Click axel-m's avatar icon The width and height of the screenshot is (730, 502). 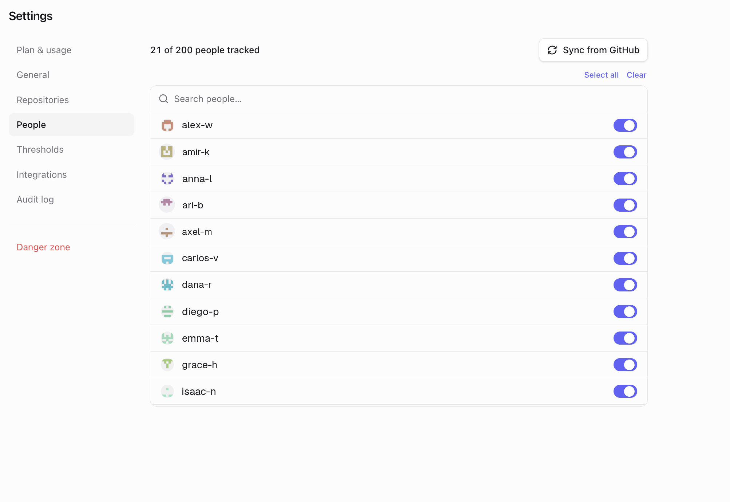coord(167,232)
